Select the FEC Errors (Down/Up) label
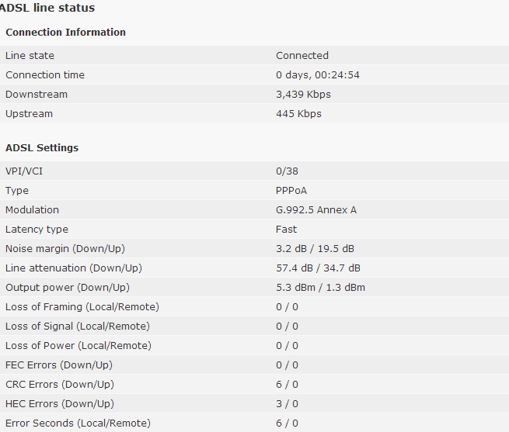The height and width of the screenshot is (432, 509). [x=59, y=365]
